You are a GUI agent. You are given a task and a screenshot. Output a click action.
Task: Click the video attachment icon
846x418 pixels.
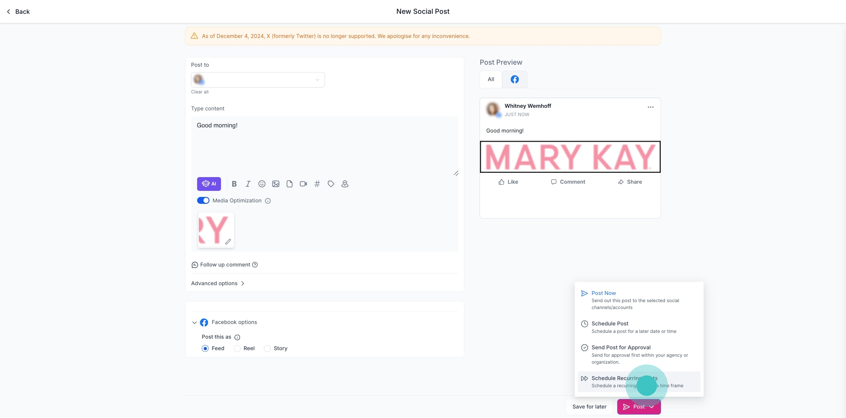(x=303, y=184)
